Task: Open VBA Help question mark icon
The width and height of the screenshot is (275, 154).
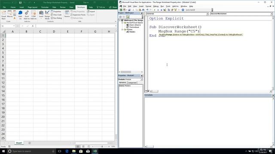Action: coord(183,10)
